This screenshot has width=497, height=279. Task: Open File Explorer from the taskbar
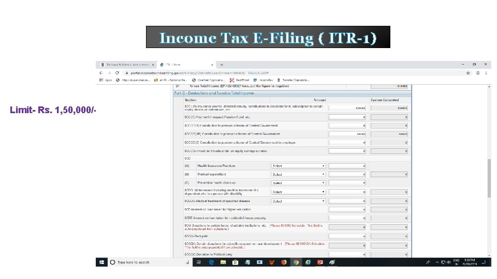223,262
